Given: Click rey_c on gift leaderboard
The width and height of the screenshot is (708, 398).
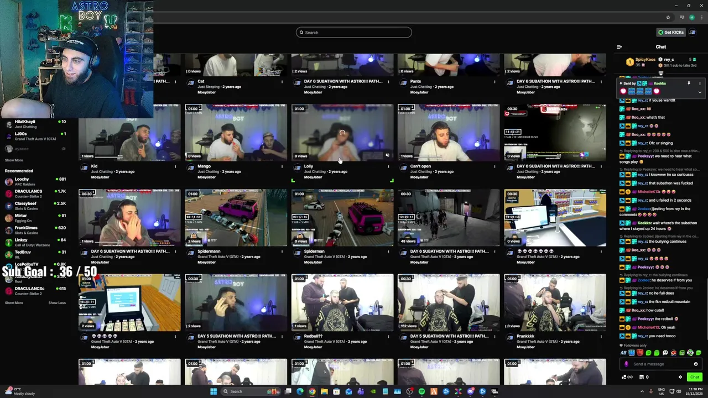Looking at the screenshot, I should (669, 60).
